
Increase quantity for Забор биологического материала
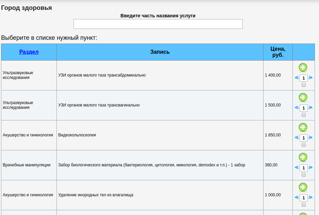click(310, 168)
